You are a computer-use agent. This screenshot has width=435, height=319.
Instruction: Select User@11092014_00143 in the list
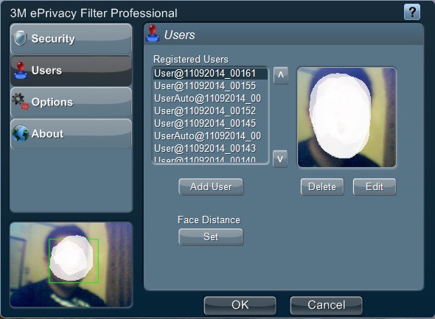click(210, 148)
